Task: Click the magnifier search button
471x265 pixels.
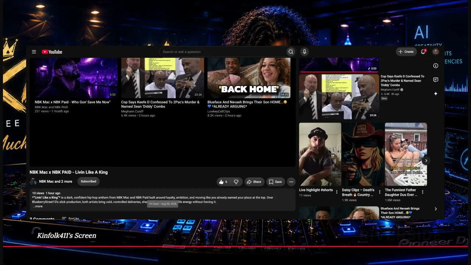Action: (291, 52)
